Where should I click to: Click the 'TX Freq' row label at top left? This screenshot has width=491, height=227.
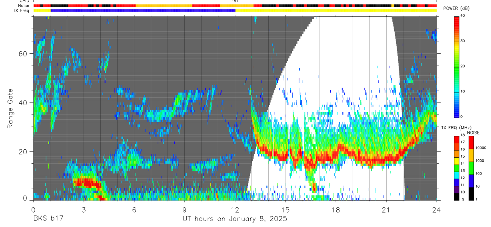click(22, 10)
